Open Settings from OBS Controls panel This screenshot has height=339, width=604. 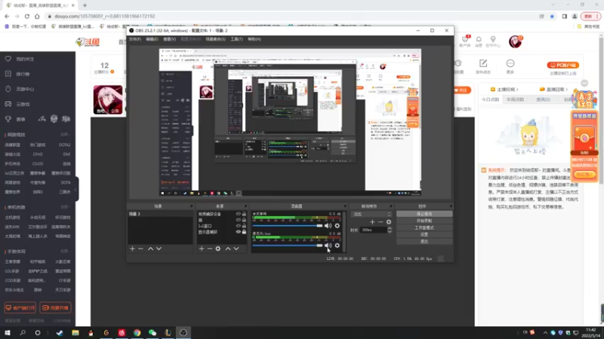coord(424,234)
